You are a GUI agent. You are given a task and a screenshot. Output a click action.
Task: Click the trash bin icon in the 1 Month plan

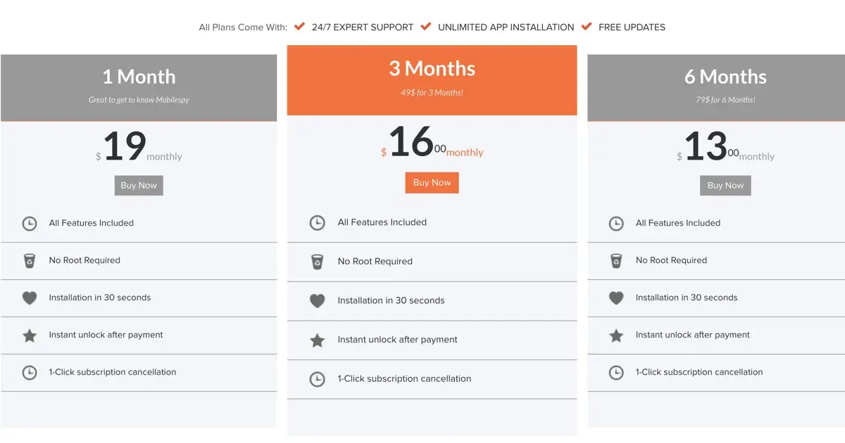30,261
